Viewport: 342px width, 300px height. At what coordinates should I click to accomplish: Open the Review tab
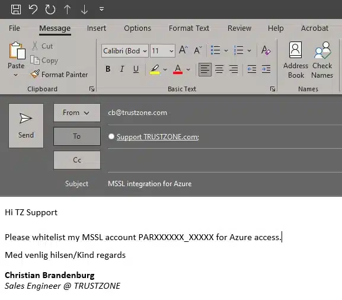coord(239,28)
